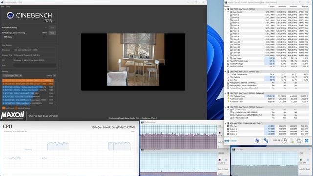Select the SysFan 6 sensor row
This screenshot has width=313, height=176.
tap(267, 134)
